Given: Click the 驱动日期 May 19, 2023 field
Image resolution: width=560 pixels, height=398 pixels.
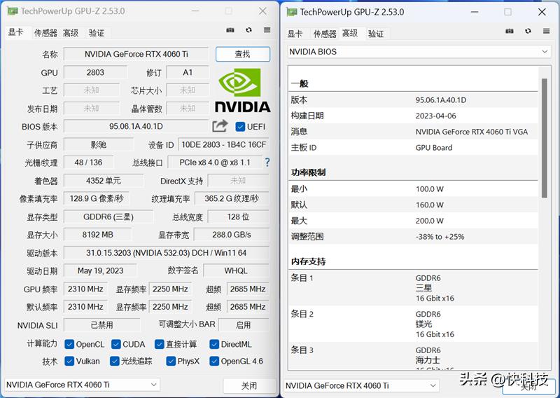Looking at the screenshot, I should pos(100,270).
